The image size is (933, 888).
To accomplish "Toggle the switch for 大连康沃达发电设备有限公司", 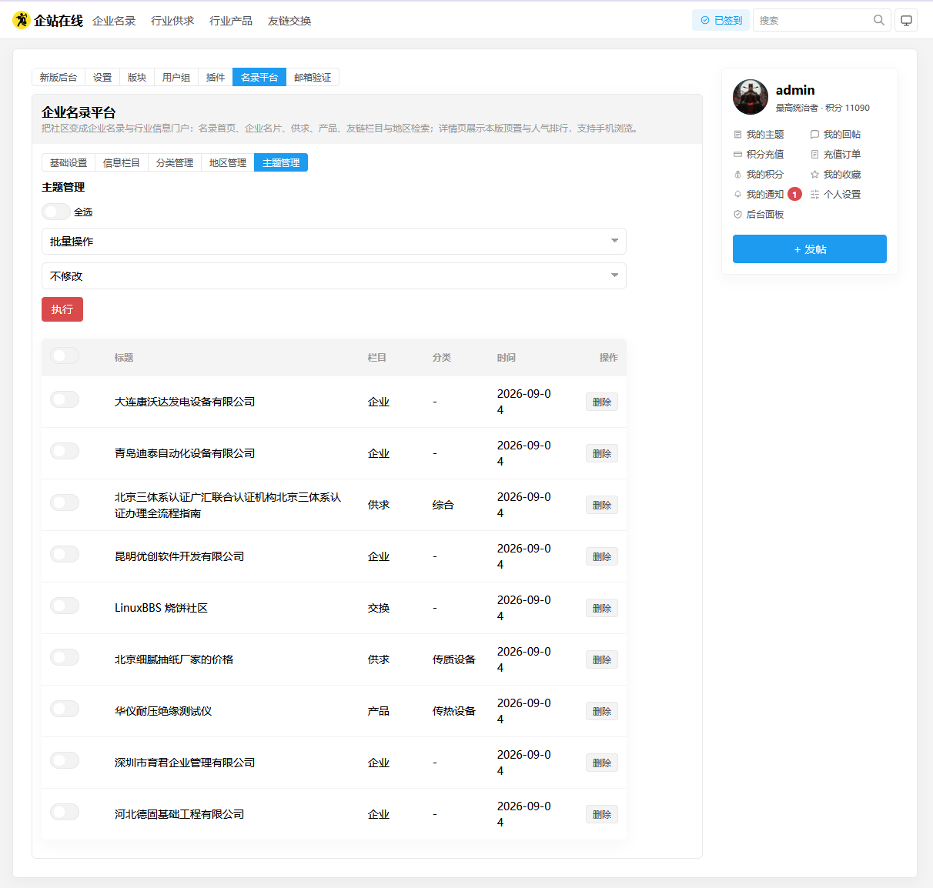I will [x=65, y=399].
